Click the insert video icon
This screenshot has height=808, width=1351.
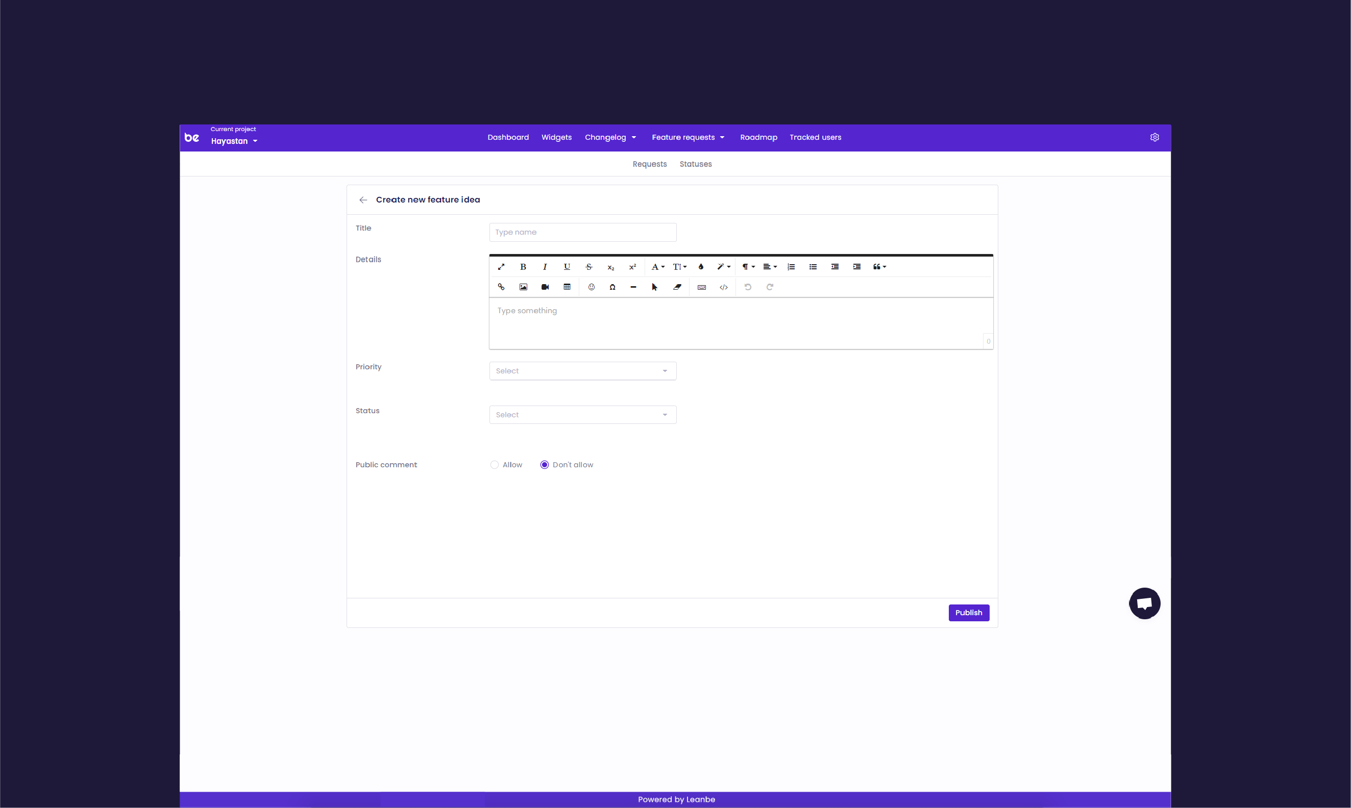tap(545, 287)
